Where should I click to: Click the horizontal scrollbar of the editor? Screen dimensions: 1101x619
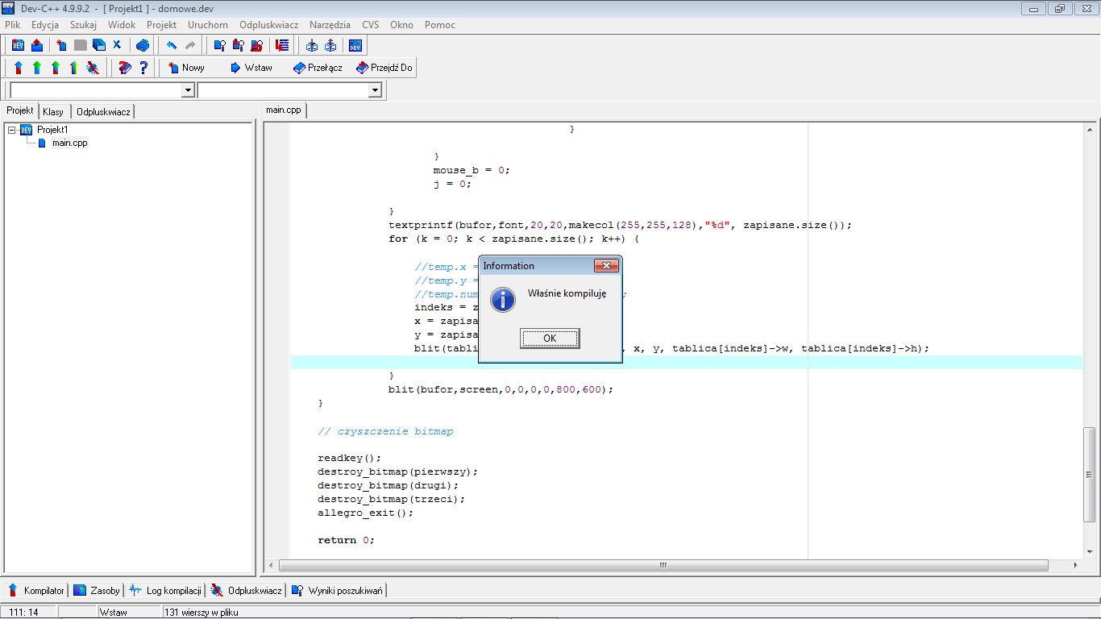(x=663, y=566)
